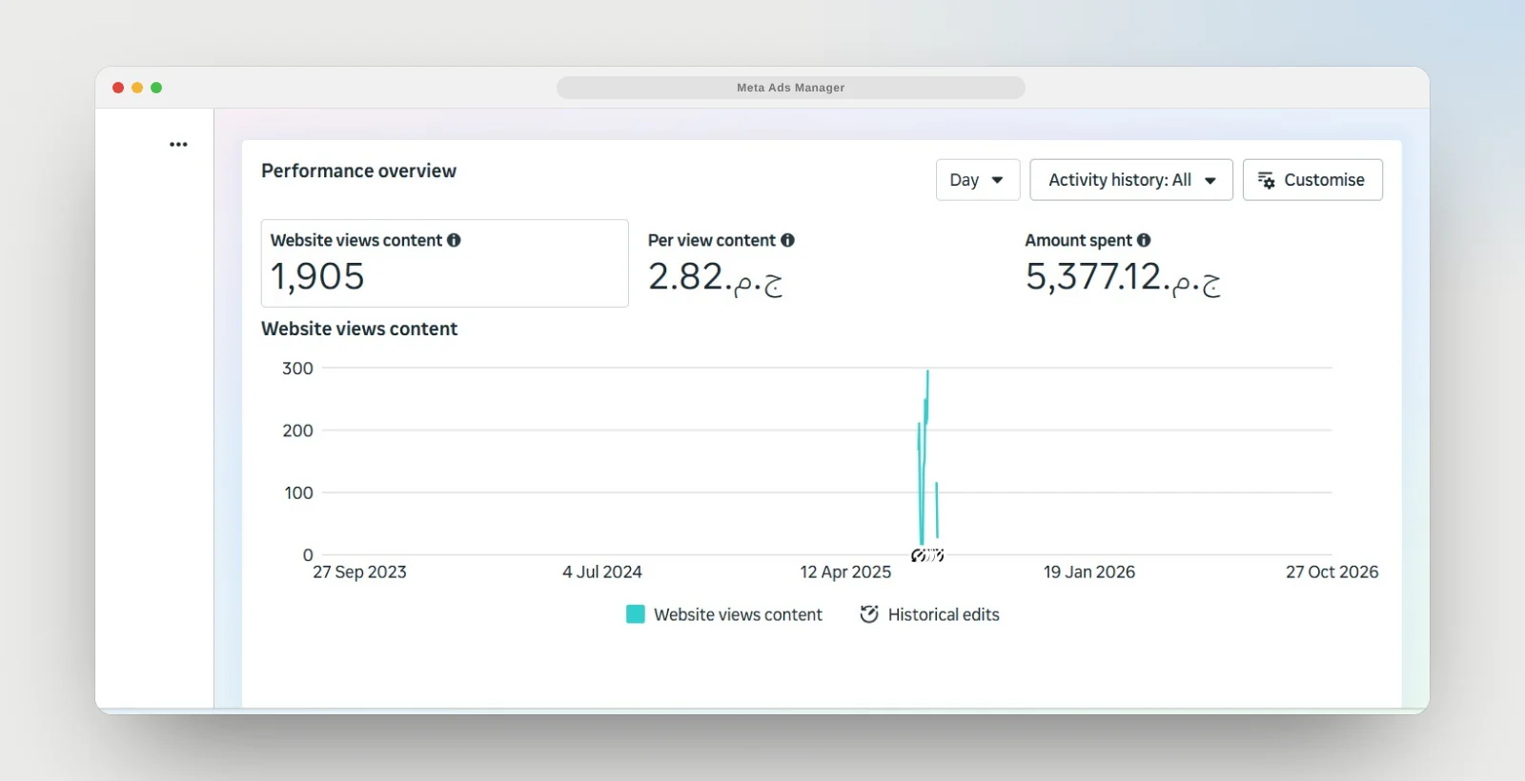Select the Amount spent metric
This screenshot has height=781, width=1525.
(1125, 264)
